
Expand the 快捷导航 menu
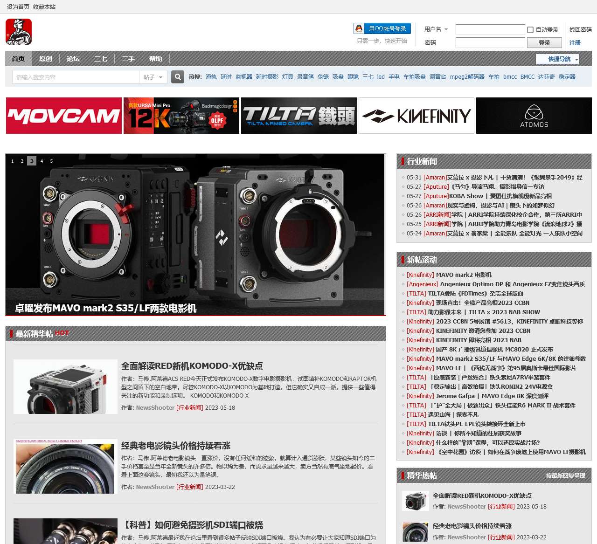[557, 59]
